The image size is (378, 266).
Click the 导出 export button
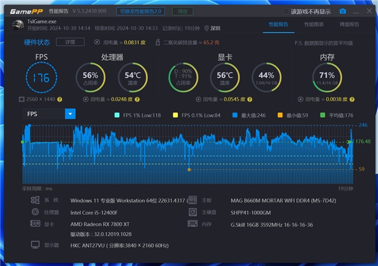pos(183,11)
